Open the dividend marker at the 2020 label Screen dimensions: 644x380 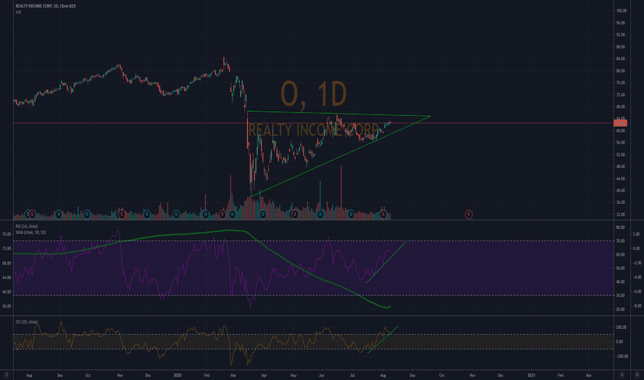tap(176, 214)
